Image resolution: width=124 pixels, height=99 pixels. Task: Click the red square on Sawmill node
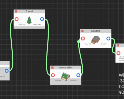coord(82,31)
